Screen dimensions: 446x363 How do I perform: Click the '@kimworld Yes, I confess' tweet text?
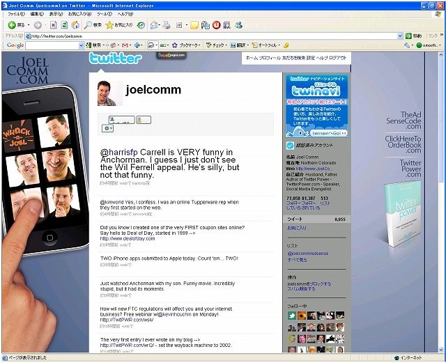coord(169,205)
